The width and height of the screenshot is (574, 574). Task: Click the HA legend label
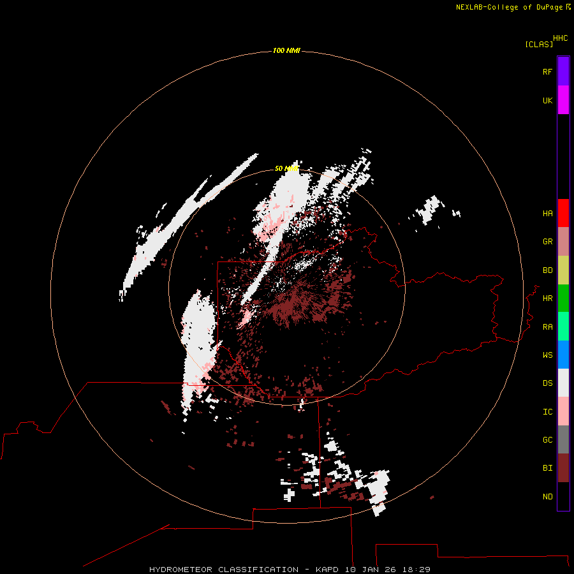547,214
